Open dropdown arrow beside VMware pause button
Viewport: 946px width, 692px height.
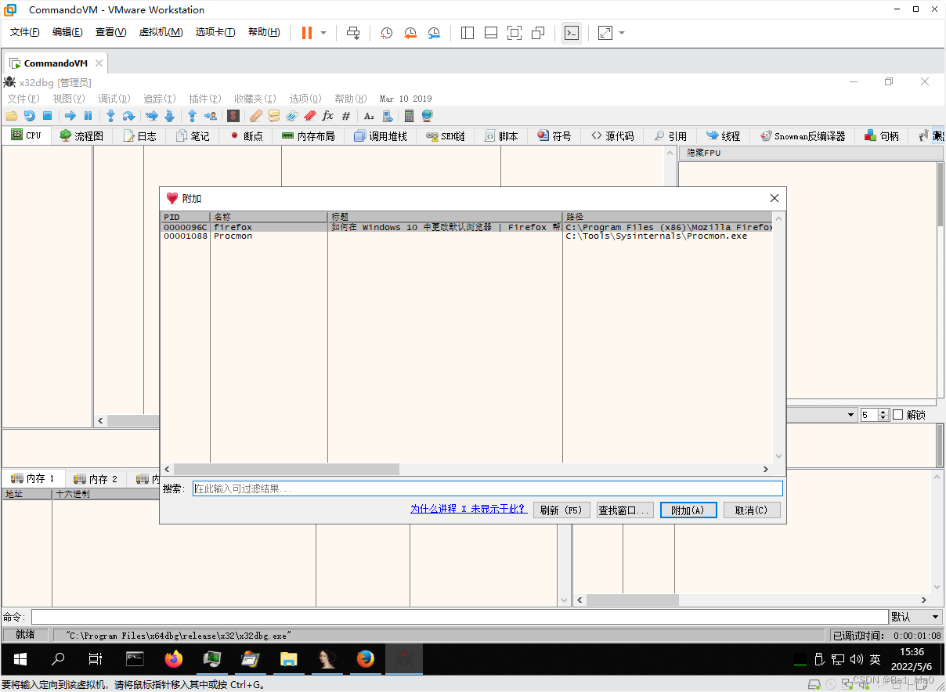tap(323, 33)
